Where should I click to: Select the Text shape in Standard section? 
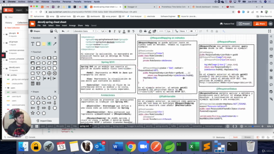[33, 44]
